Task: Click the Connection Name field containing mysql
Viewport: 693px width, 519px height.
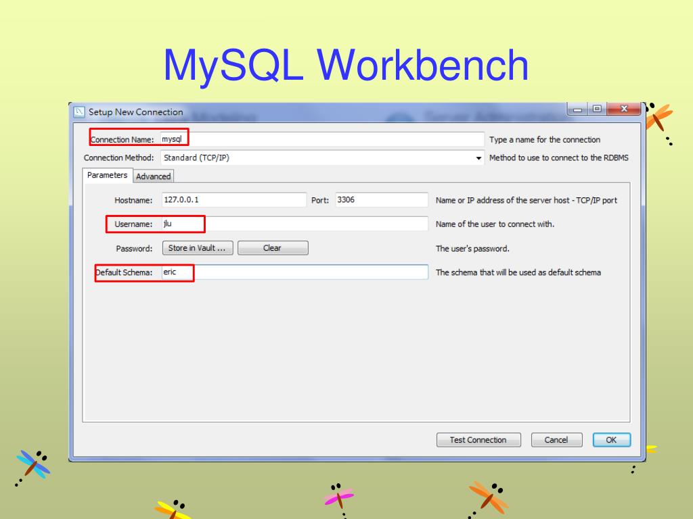Action: [322, 139]
